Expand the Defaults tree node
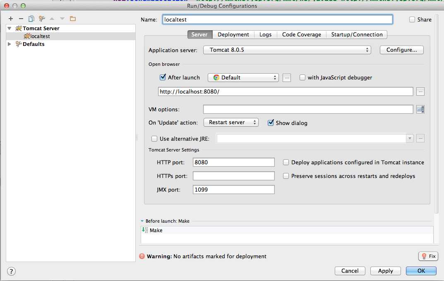The width and height of the screenshot is (444, 281). pyautogui.click(x=10, y=44)
